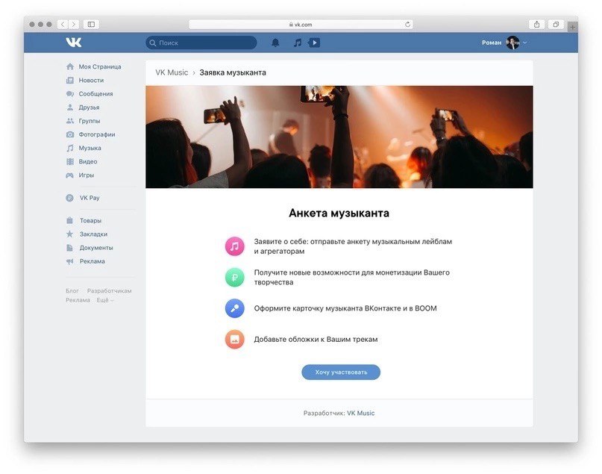Click the orange image cover circle icon
The image size is (602, 474).
234,339
